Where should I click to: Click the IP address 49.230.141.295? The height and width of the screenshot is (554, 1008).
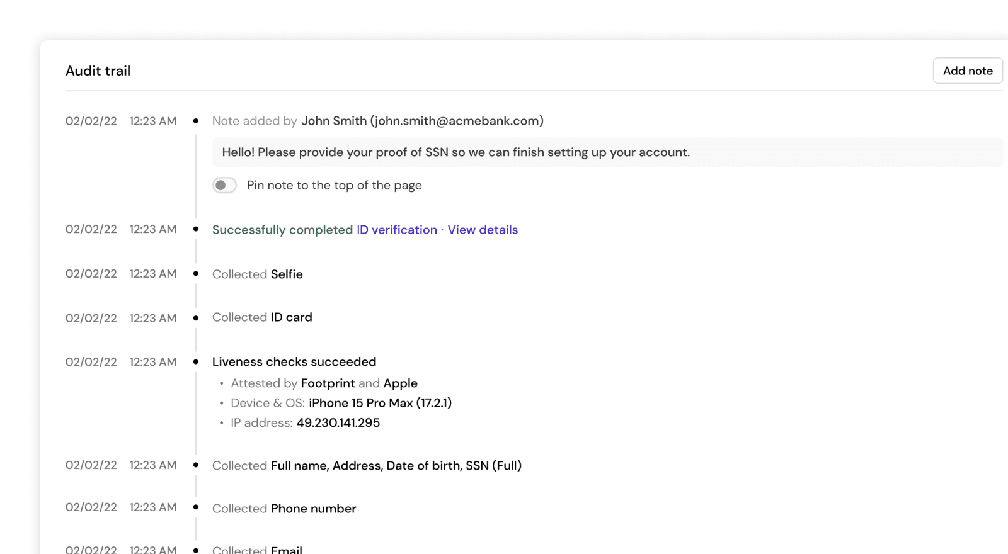pyautogui.click(x=338, y=423)
